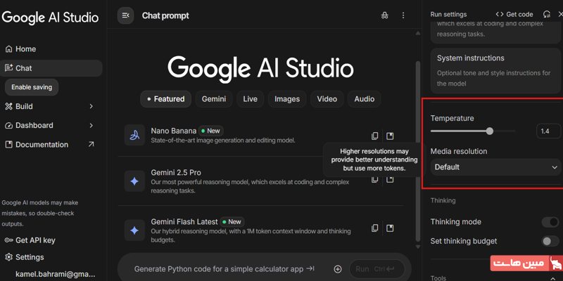Image resolution: width=563 pixels, height=281 pixels.
Task: Expand the Dashboard sidebar item
Action: pos(91,126)
